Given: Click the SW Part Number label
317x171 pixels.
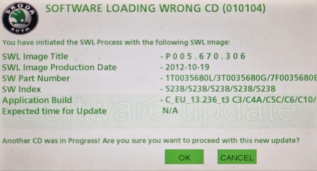Looking at the screenshot, I should tap(36, 78).
